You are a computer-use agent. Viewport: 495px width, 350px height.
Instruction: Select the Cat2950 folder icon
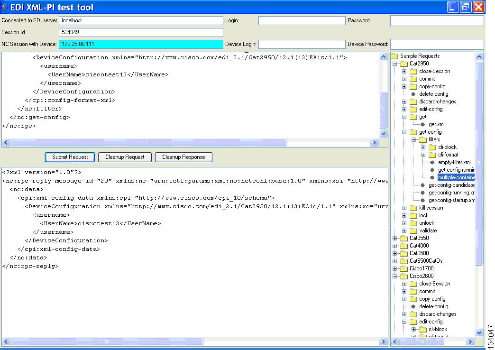pos(404,64)
